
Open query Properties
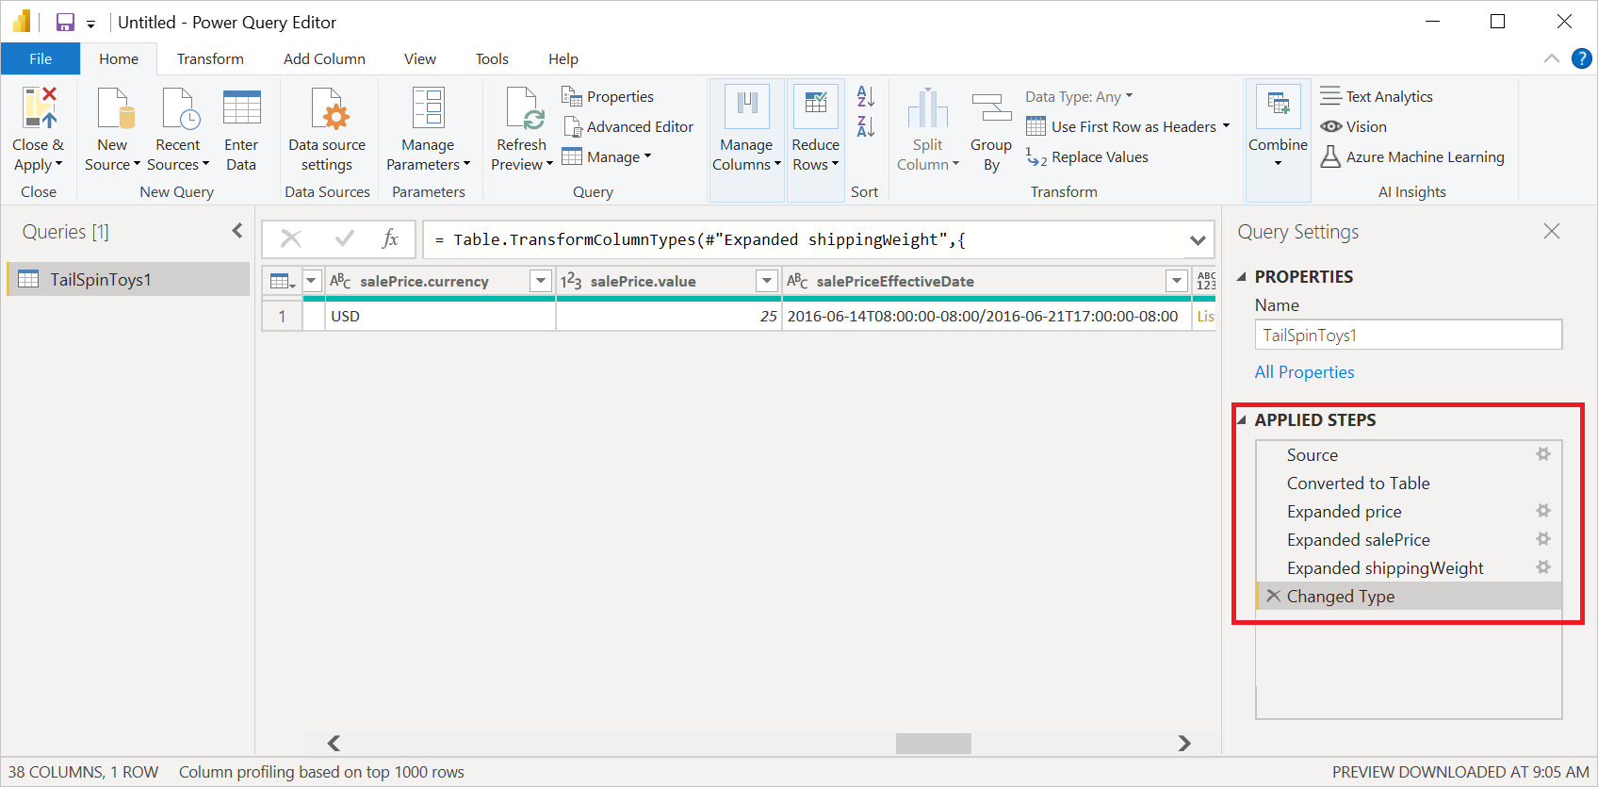click(x=608, y=96)
